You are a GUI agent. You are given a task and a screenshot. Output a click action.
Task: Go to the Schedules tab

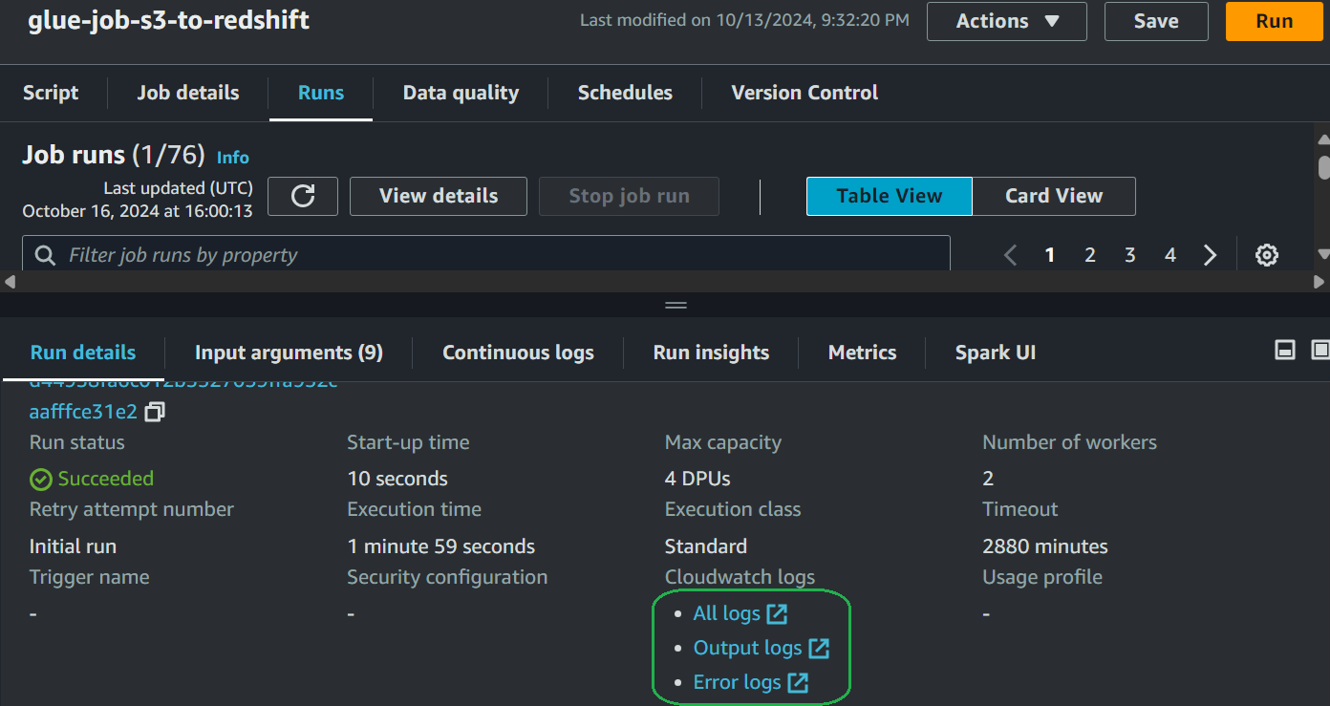coord(625,93)
